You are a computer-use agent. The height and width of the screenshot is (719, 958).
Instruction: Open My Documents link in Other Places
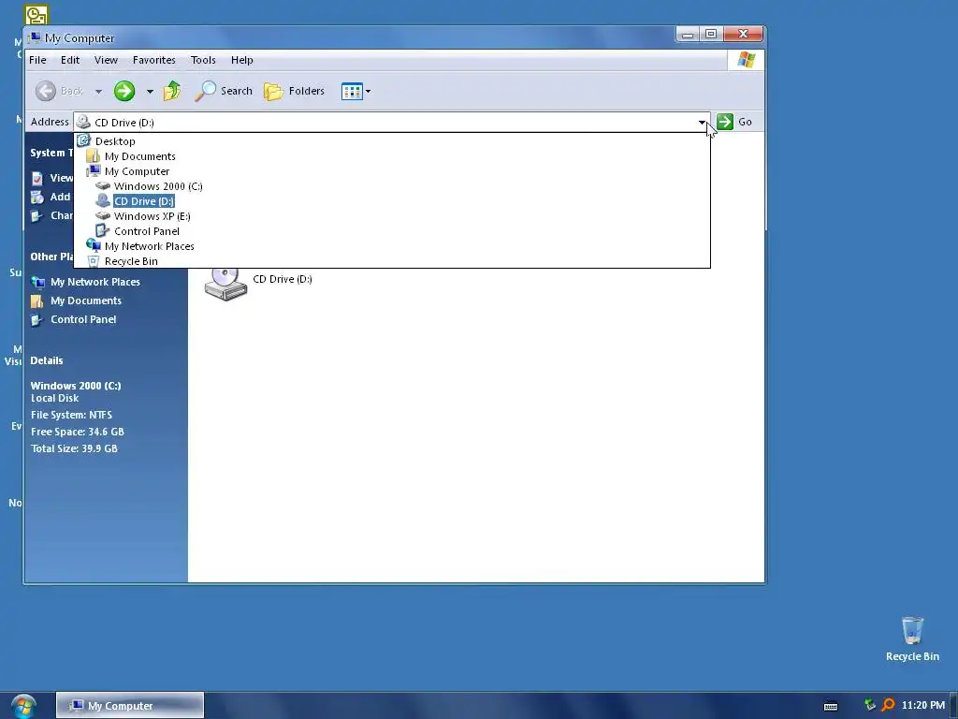(86, 301)
